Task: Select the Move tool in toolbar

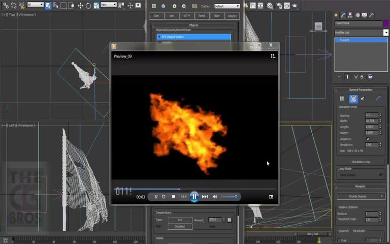Action: pyautogui.click(x=80, y=6)
